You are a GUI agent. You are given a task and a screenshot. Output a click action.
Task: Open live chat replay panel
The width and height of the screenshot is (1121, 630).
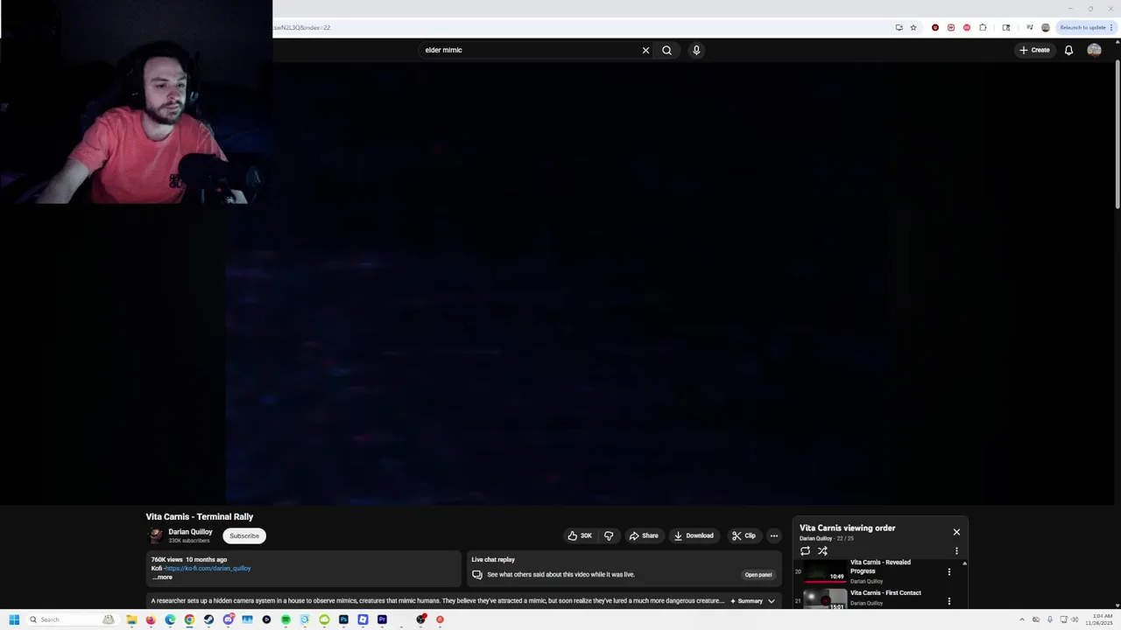tap(758, 575)
